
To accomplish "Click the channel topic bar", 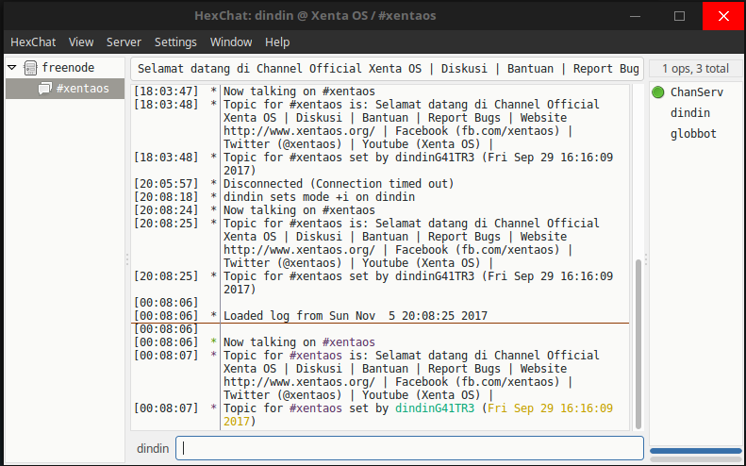I will (387, 69).
